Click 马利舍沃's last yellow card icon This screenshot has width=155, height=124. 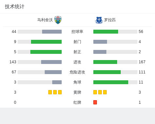pyautogui.click(x=60, y=92)
